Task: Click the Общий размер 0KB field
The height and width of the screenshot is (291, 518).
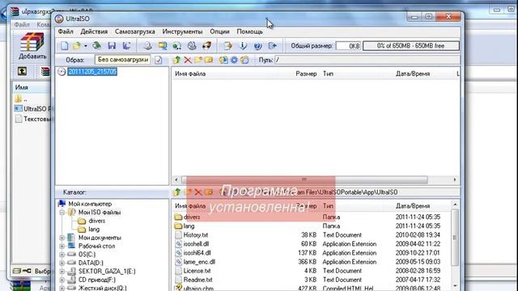Action: tap(349, 46)
